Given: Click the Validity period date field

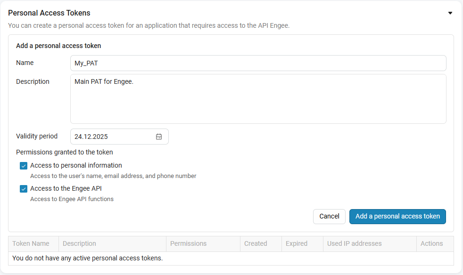Looking at the screenshot, I should [113, 137].
